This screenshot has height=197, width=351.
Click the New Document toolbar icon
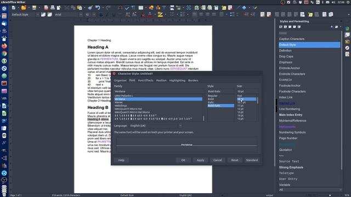14,8
